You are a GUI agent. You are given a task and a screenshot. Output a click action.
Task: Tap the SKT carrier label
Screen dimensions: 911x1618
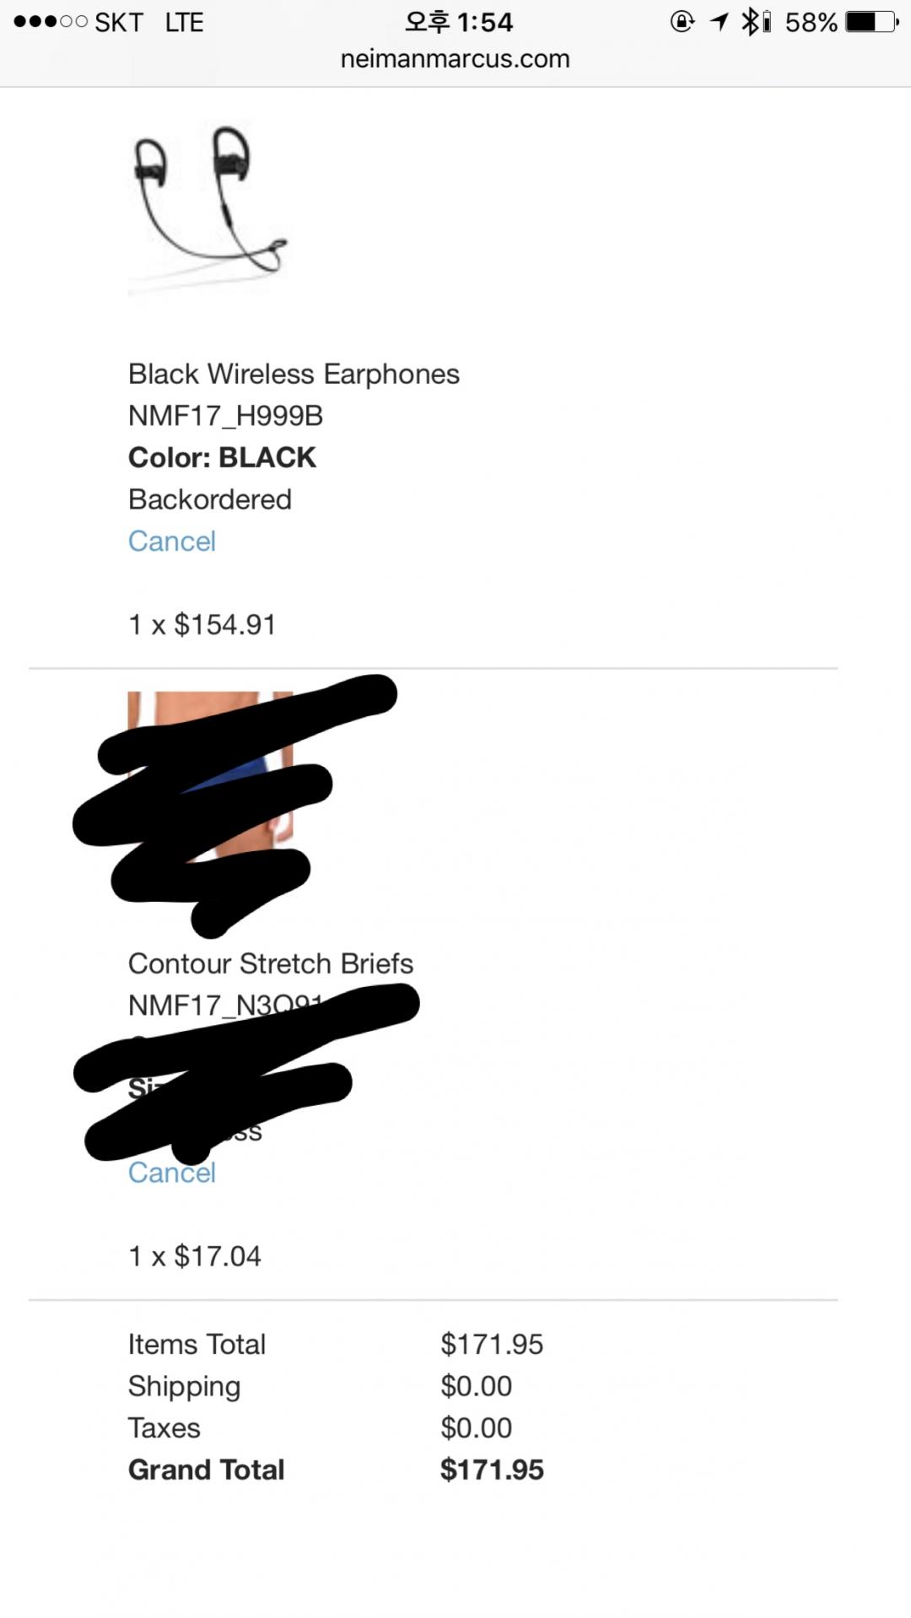tap(119, 23)
